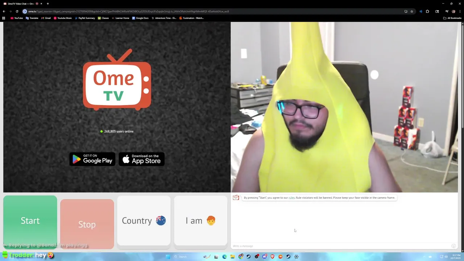The image size is (464, 261).
Task: Click the Download on the App Store badge
Action: (142, 159)
